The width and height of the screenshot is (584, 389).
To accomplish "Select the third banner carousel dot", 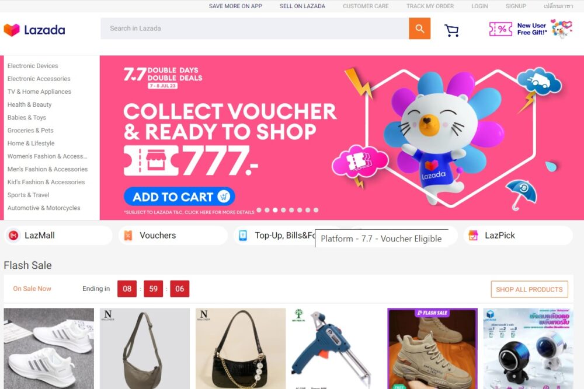I will [275, 210].
